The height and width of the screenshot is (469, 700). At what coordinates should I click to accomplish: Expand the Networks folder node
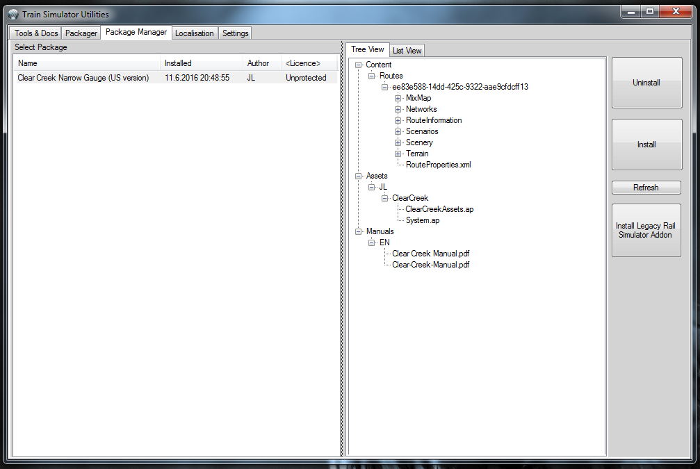tap(398, 109)
